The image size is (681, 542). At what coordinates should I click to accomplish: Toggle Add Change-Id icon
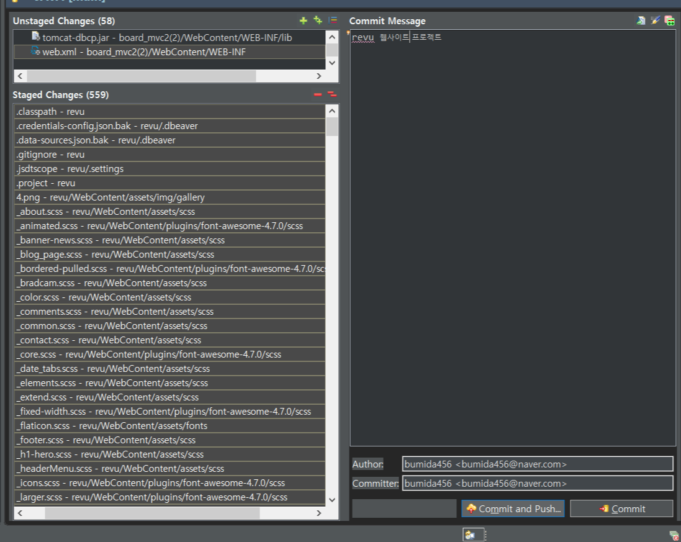tap(670, 20)
